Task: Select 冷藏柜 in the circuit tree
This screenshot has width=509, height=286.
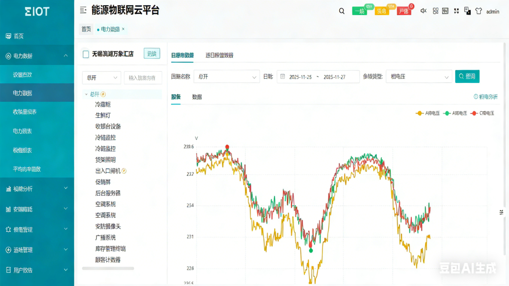Action: point(103,104)
